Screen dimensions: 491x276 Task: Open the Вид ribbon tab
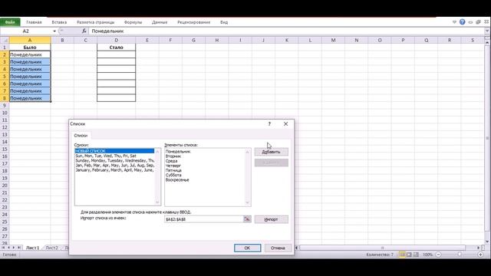click(224, 22)
